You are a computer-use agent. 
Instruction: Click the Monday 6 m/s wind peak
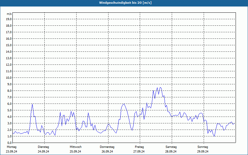[32, 104]
